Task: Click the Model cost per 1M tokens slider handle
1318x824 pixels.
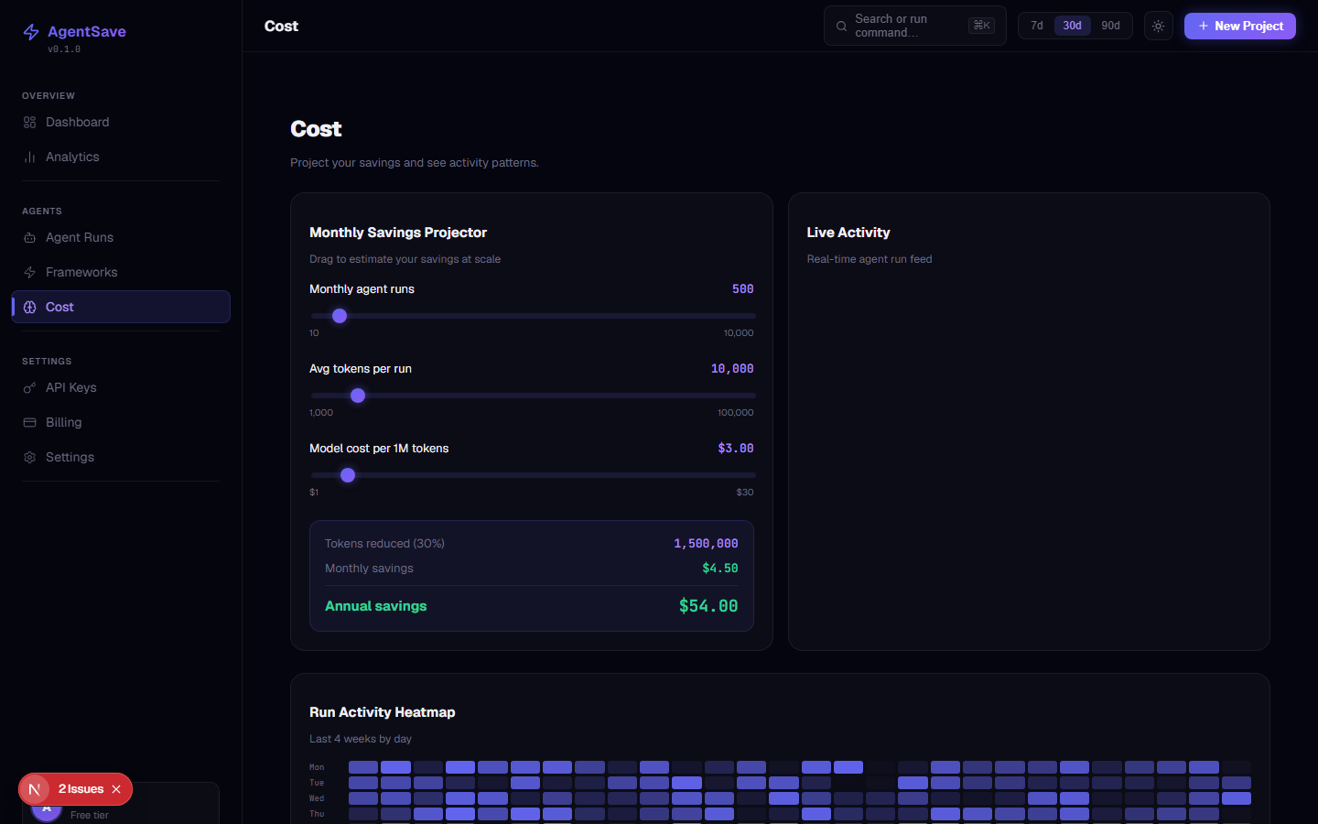Action: pos(348,475)
